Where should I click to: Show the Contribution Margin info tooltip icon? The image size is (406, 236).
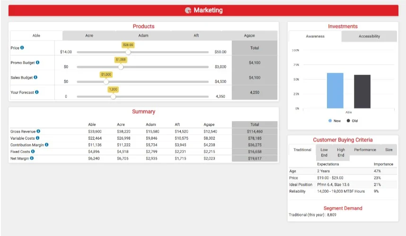(46, 145)
